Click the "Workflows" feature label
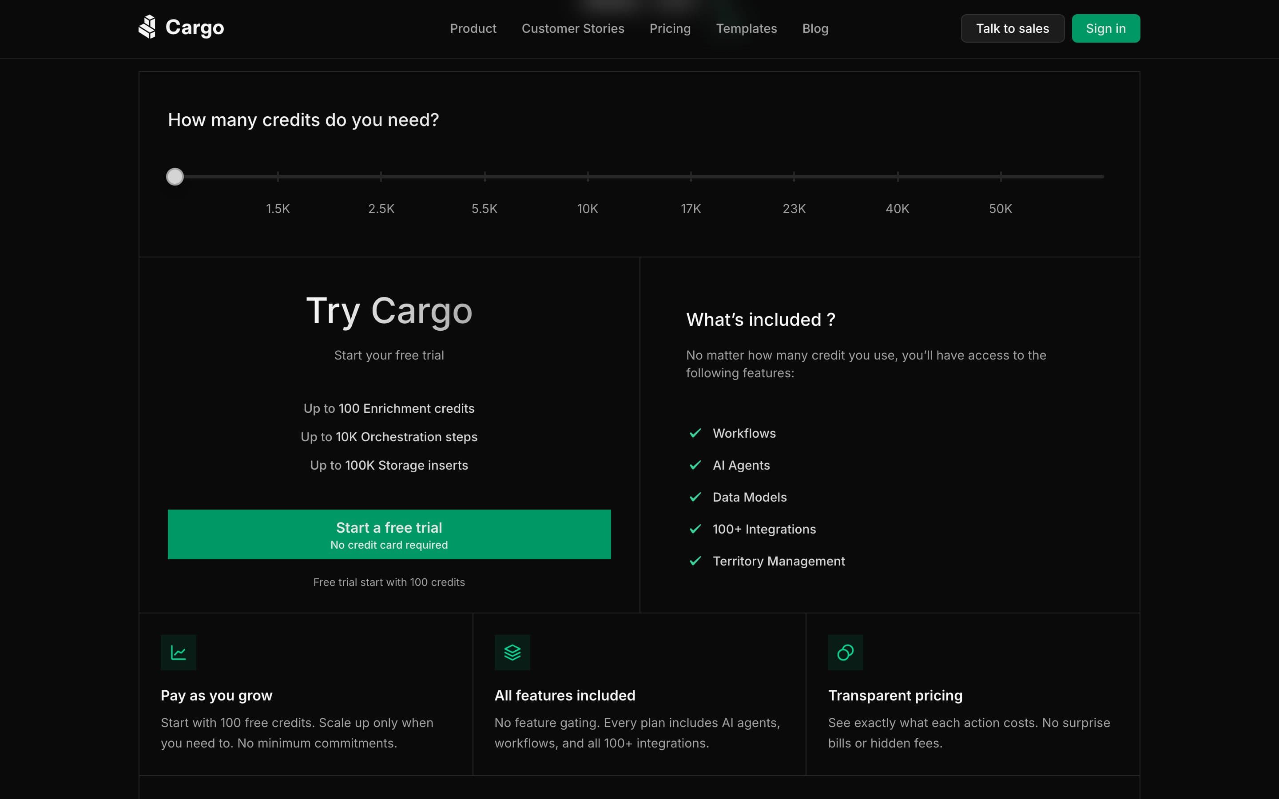Viewport: 1279px width, 799px height. (744, 433)
